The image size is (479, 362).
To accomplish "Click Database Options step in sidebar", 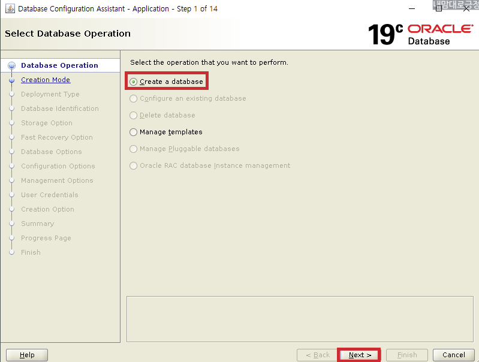I will [x=52, y=152].
